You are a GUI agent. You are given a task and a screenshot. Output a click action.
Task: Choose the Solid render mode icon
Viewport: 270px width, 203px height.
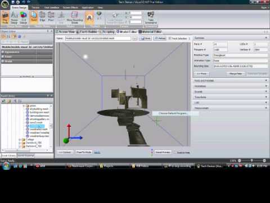tap(34, 17)
